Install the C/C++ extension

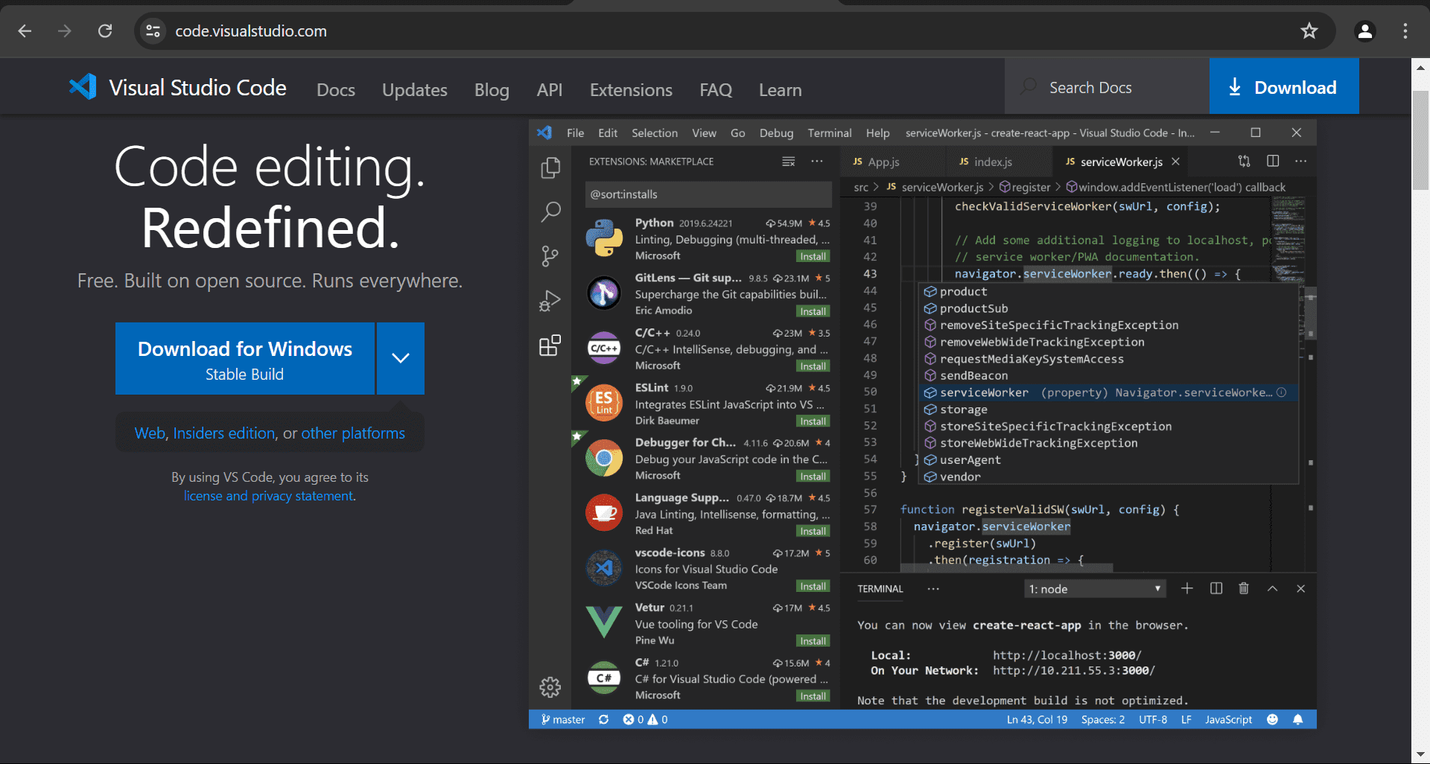(x=813, y=366)
